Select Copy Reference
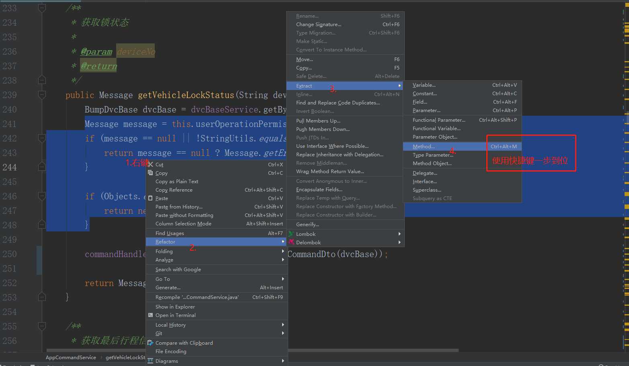This screenshot has width=629, height=366. [217, 190]
